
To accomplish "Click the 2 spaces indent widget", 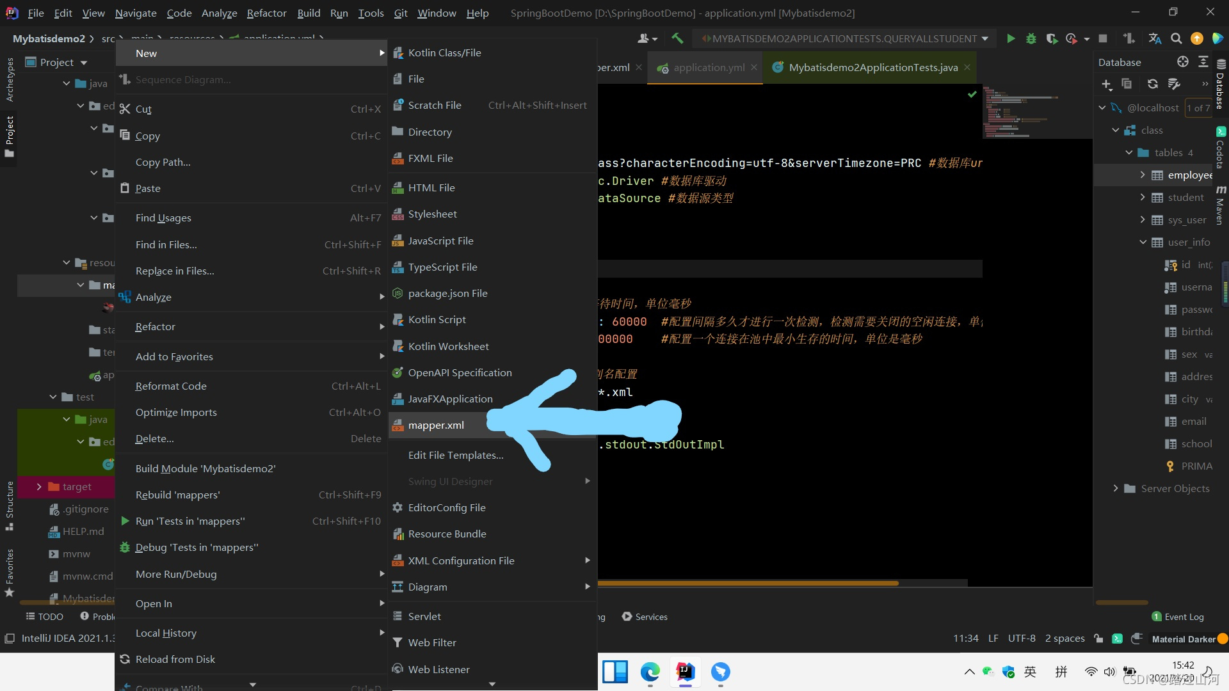I will (x=1064, y=638).
